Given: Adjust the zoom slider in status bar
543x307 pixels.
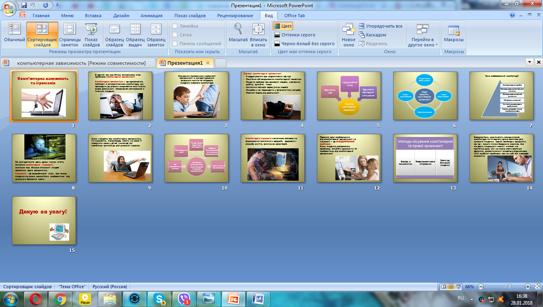Looking at the screenshot, I should (509, 287).
